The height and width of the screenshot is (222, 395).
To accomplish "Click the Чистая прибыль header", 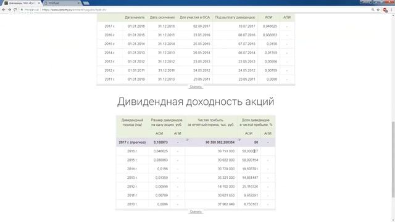I will [x=211, y=122].
